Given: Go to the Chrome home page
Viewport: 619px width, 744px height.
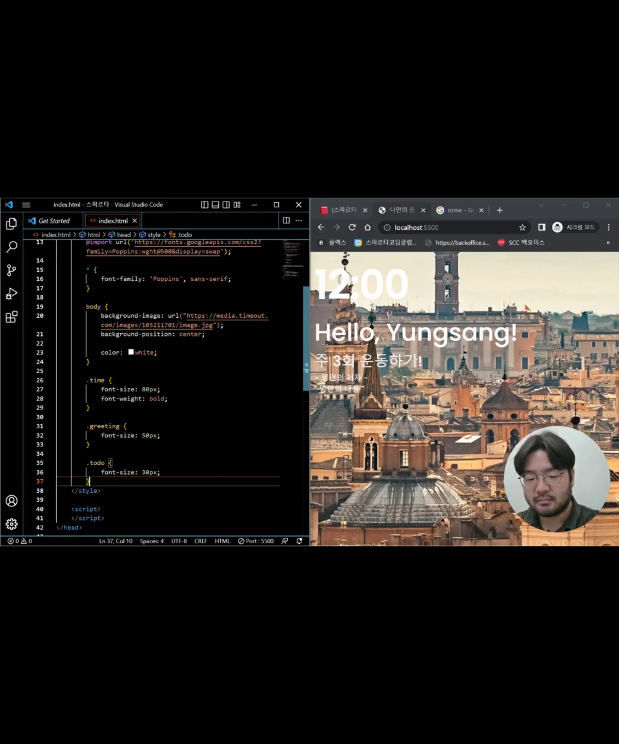Looking at the screenshot, I should pyautogui.click(x=368, y=227).
